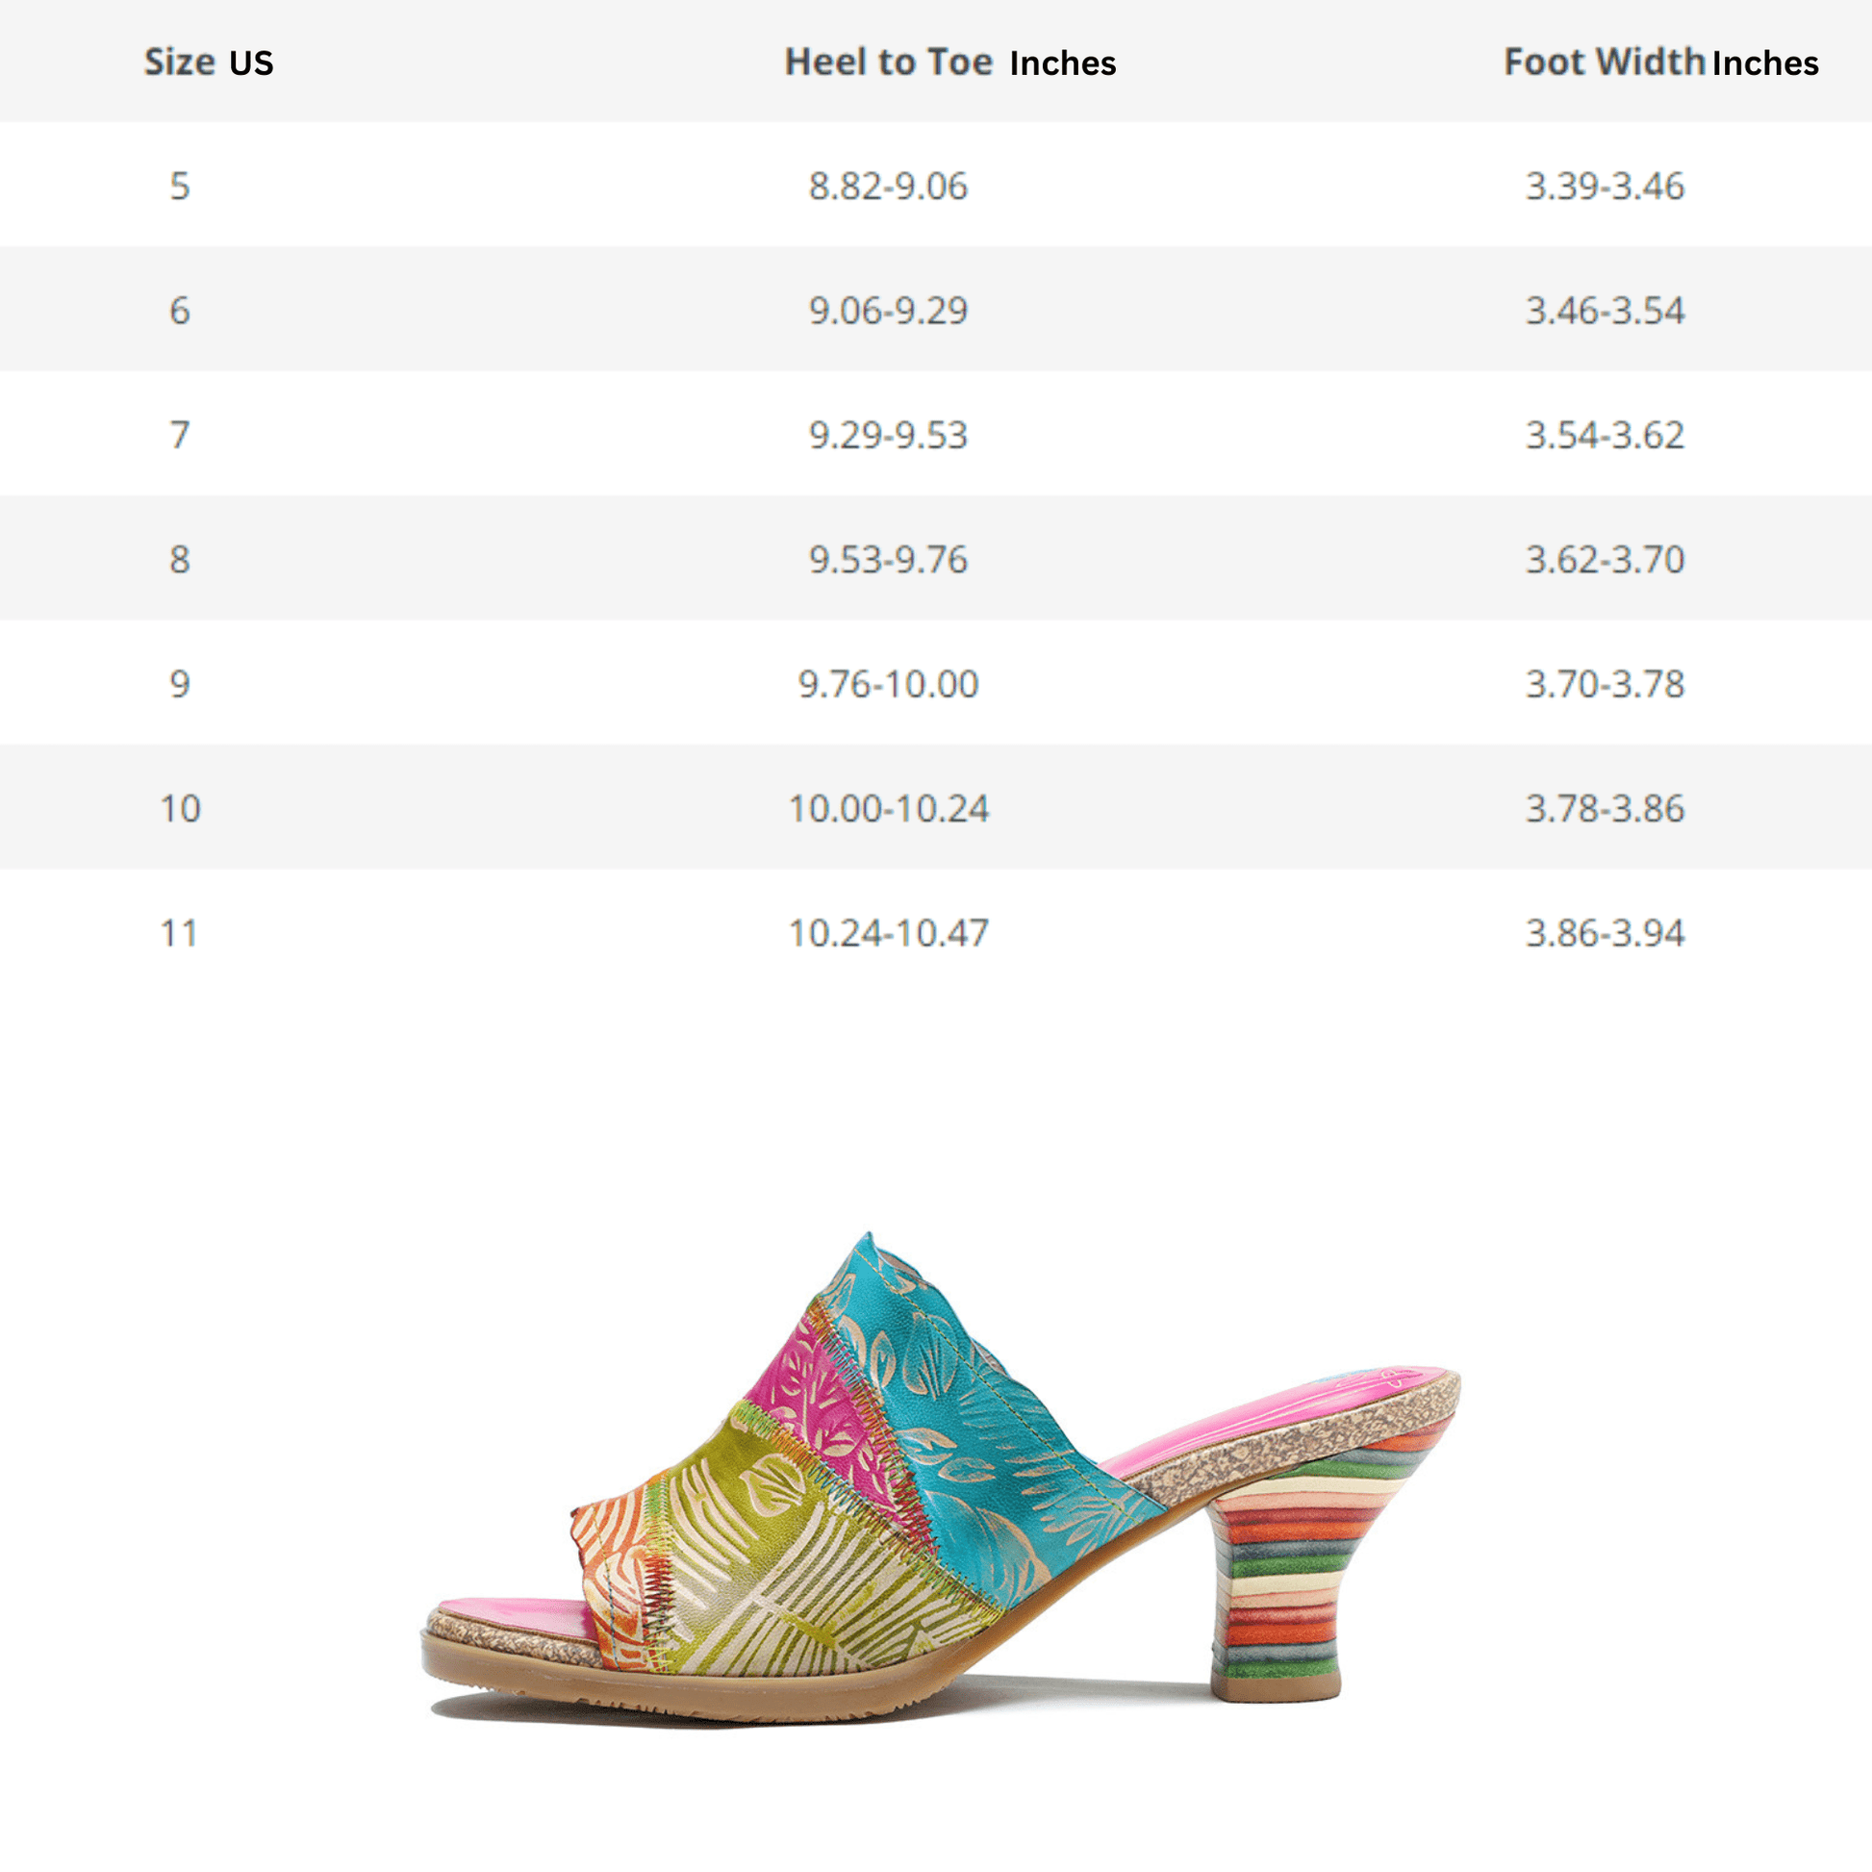The width and height of the screenshot is (1872, 1872).
Task: Click the 9.76-10.00 heel to toe value
Action: 888,683
